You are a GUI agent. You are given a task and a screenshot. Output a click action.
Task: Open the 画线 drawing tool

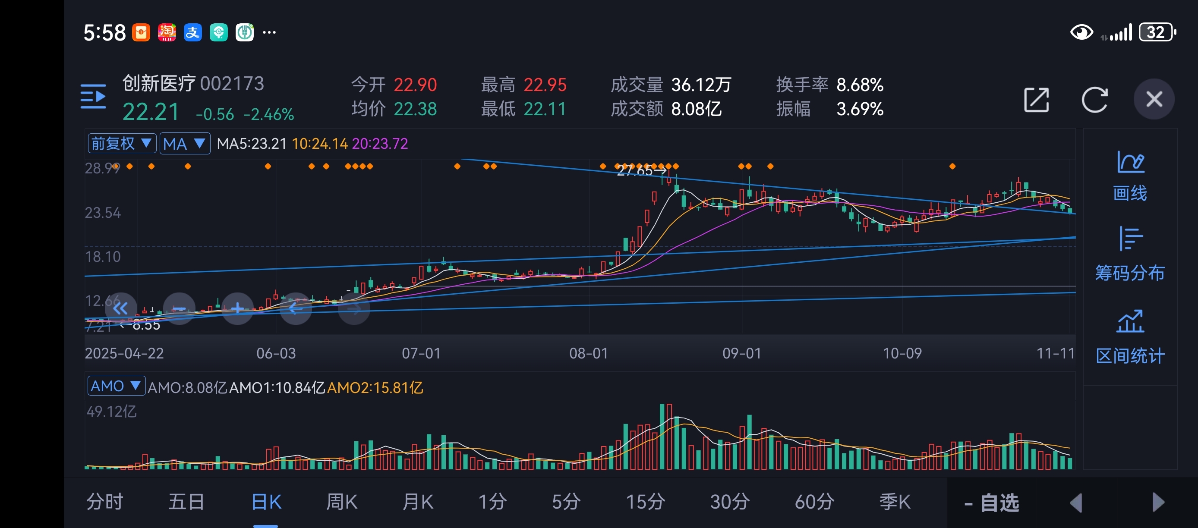coord(1130,176)
